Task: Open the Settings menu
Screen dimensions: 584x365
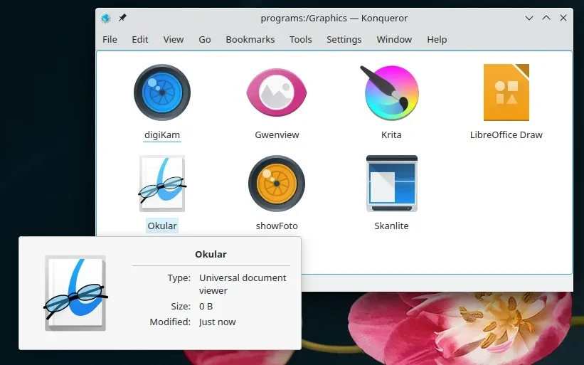Action: 344,39
